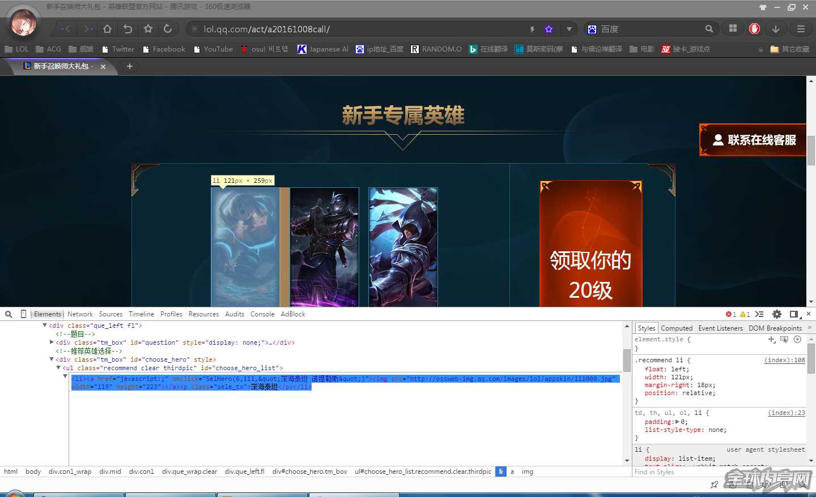Select the li breadcrumb in DOM path bar
This screenshot has height=497, width=816.
tap(501, 471)
